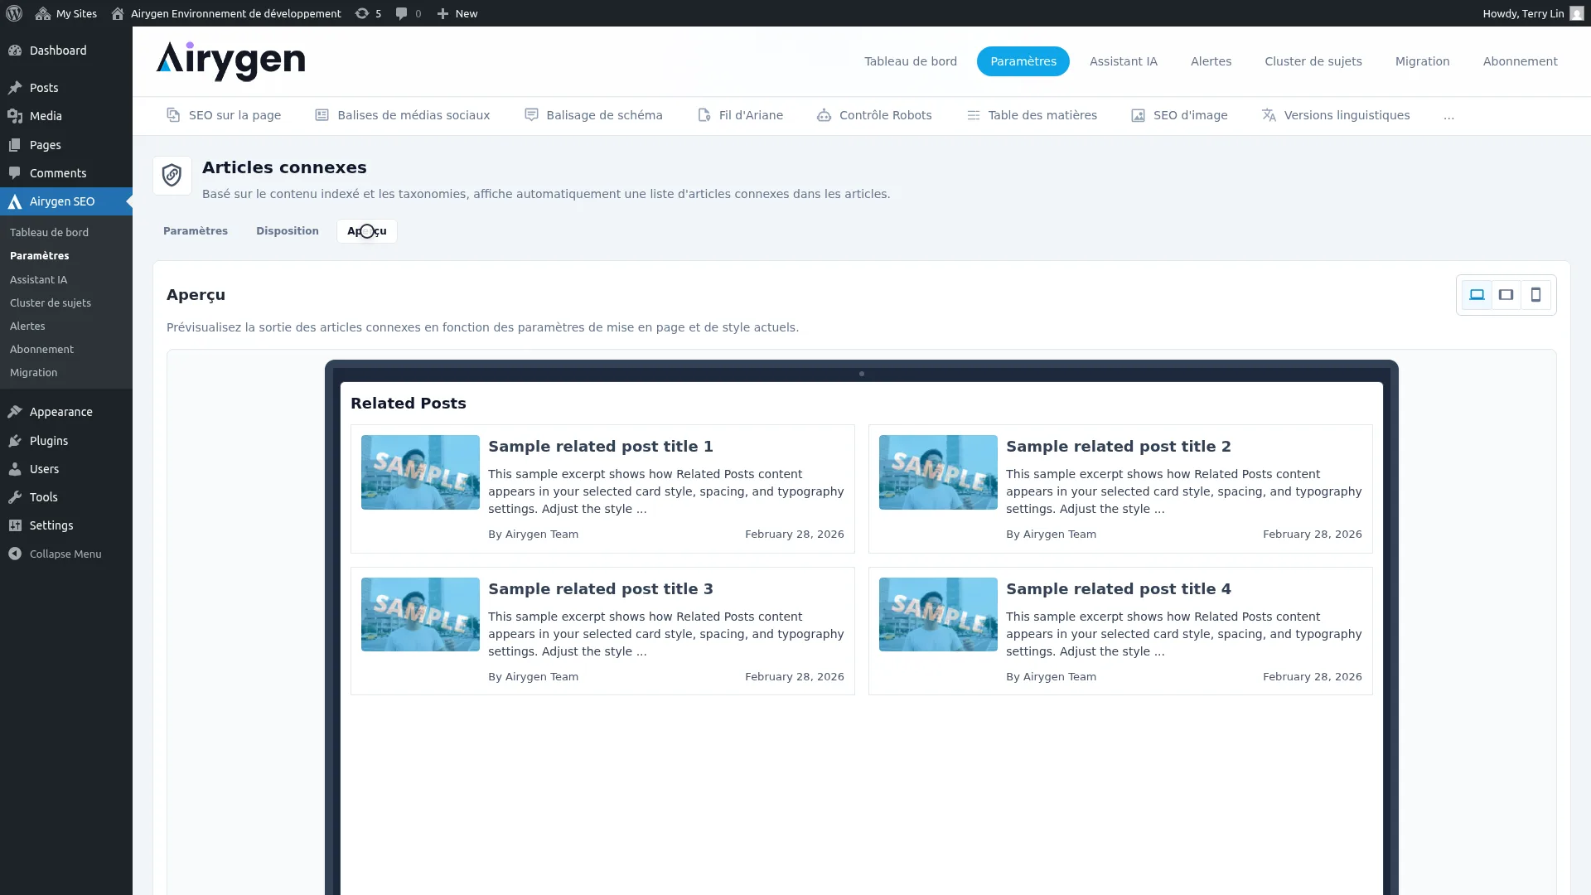Open SEO sur la page settings
1591x895 pixels.
pyautogui.click(x=224, y=115)
